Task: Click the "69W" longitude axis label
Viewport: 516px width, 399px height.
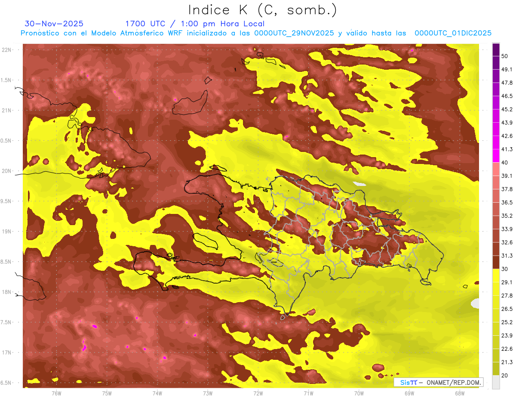Action: click(x=409, y=393)
